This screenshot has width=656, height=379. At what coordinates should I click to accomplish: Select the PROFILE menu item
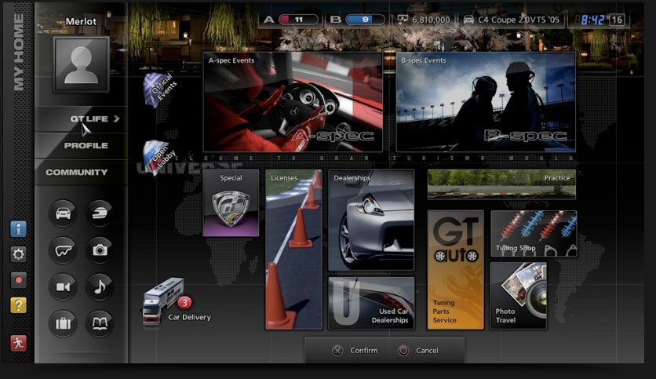pos(86,146)
